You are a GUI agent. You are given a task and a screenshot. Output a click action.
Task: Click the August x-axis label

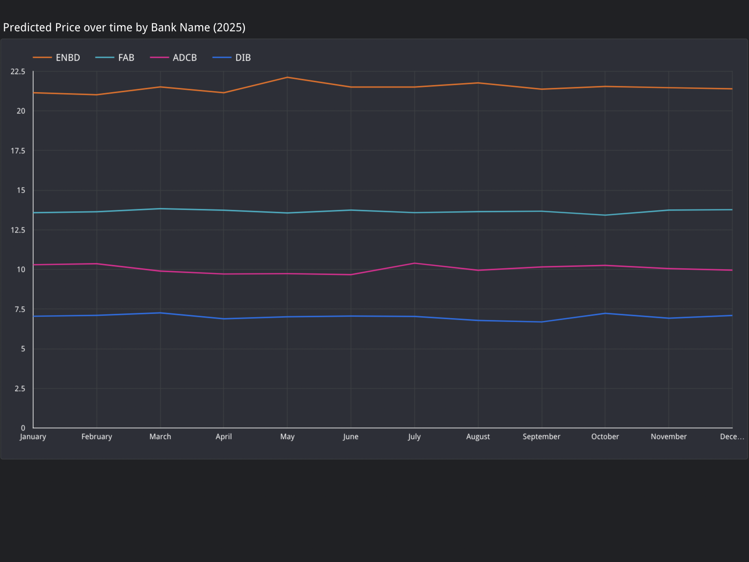[478, 437]
